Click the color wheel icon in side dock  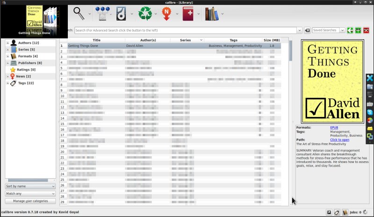370,120
